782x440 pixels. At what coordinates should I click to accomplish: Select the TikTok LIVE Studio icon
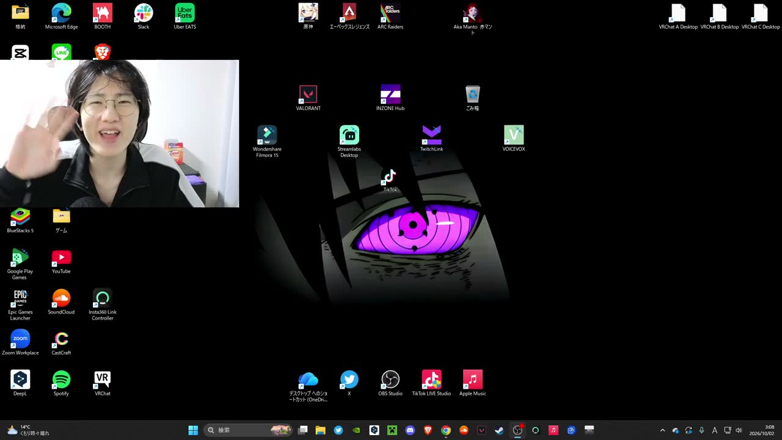[431, 383]
